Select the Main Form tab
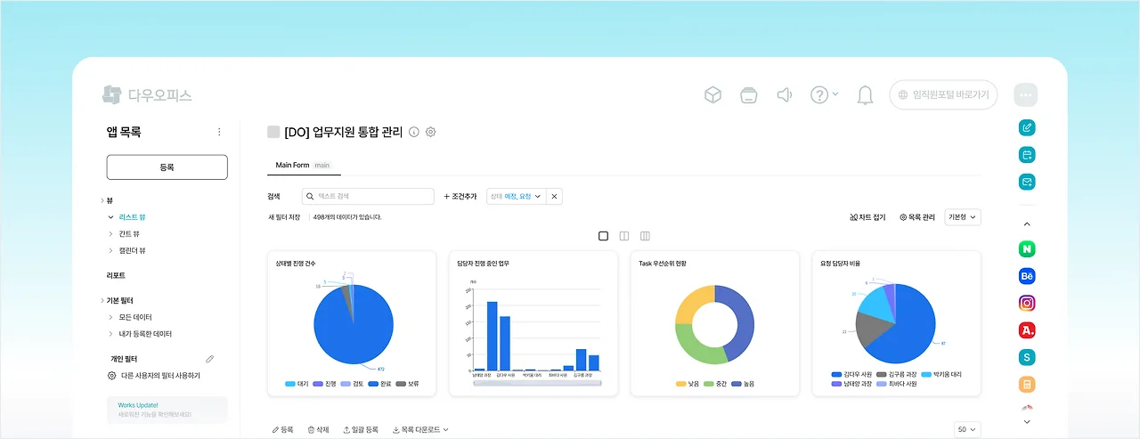The width and height of the screenshot is (1140, 439). (292, 165)
